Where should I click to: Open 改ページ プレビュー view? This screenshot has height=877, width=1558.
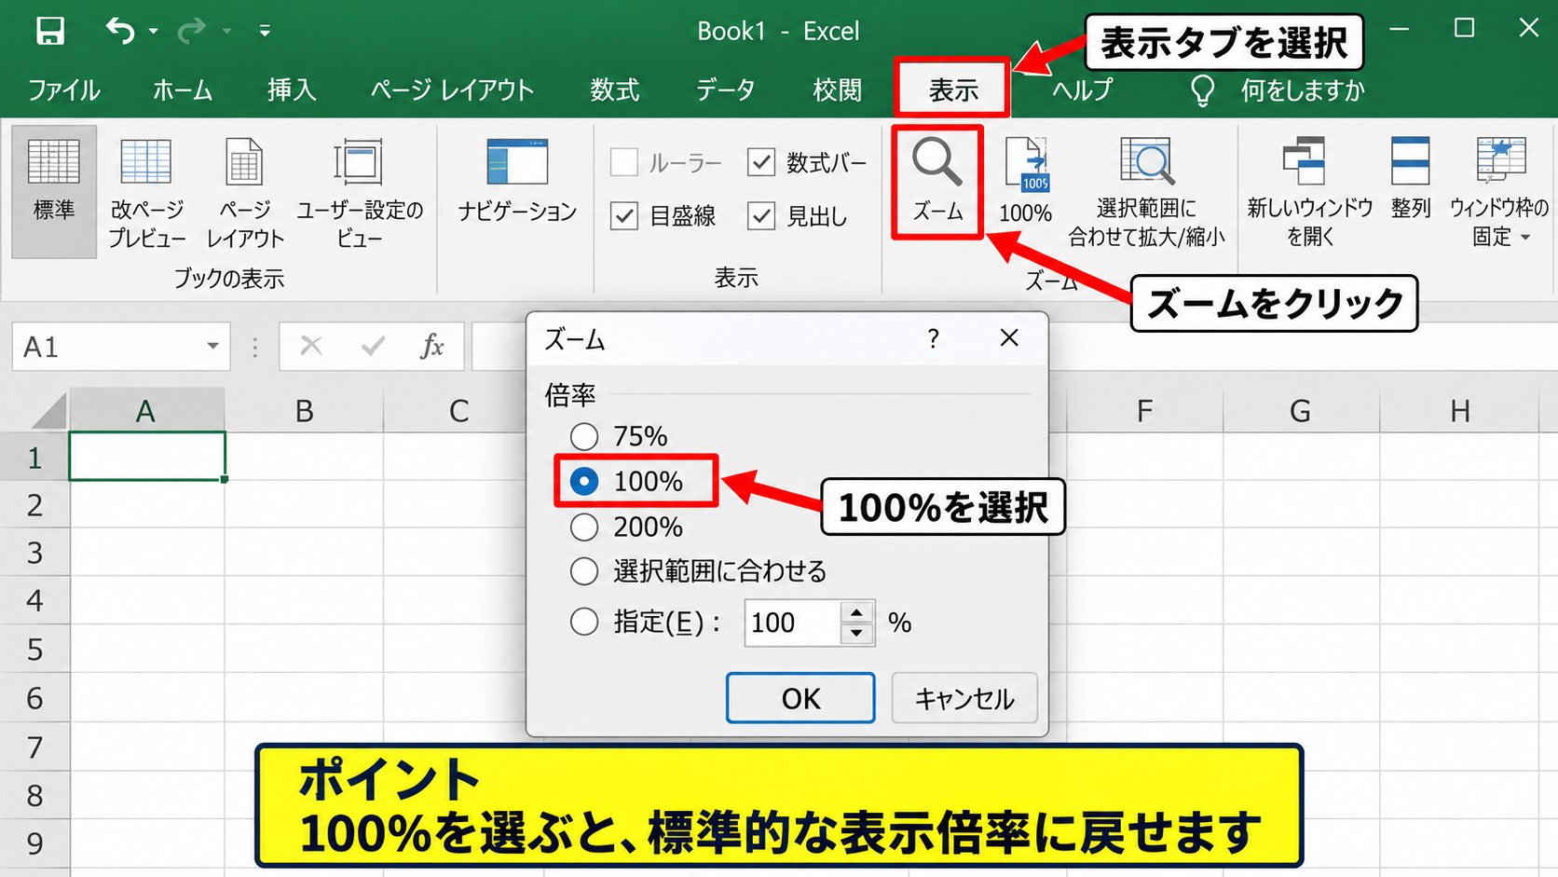[146, 193]
